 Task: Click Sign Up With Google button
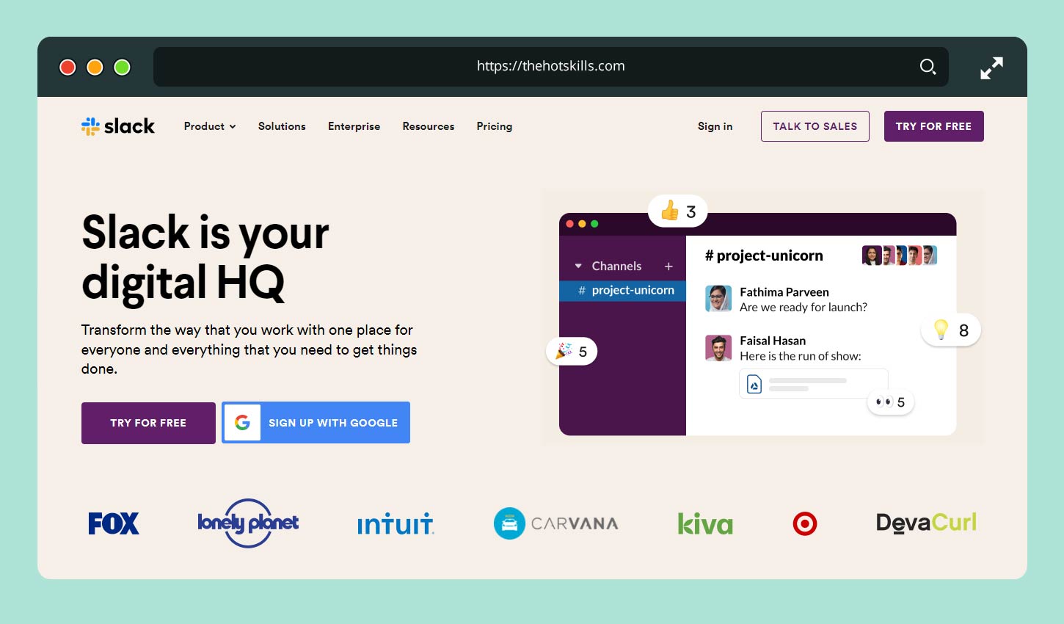(316, 423)
